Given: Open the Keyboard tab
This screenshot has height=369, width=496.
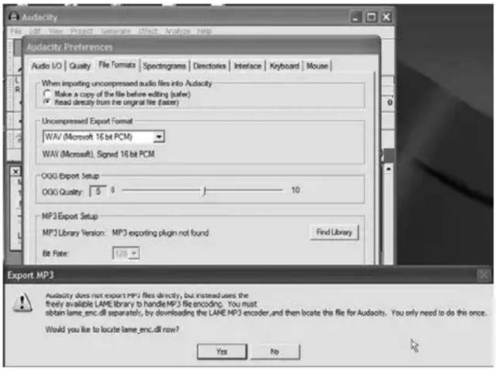Looking at the screenshot, I should point(284,66).
